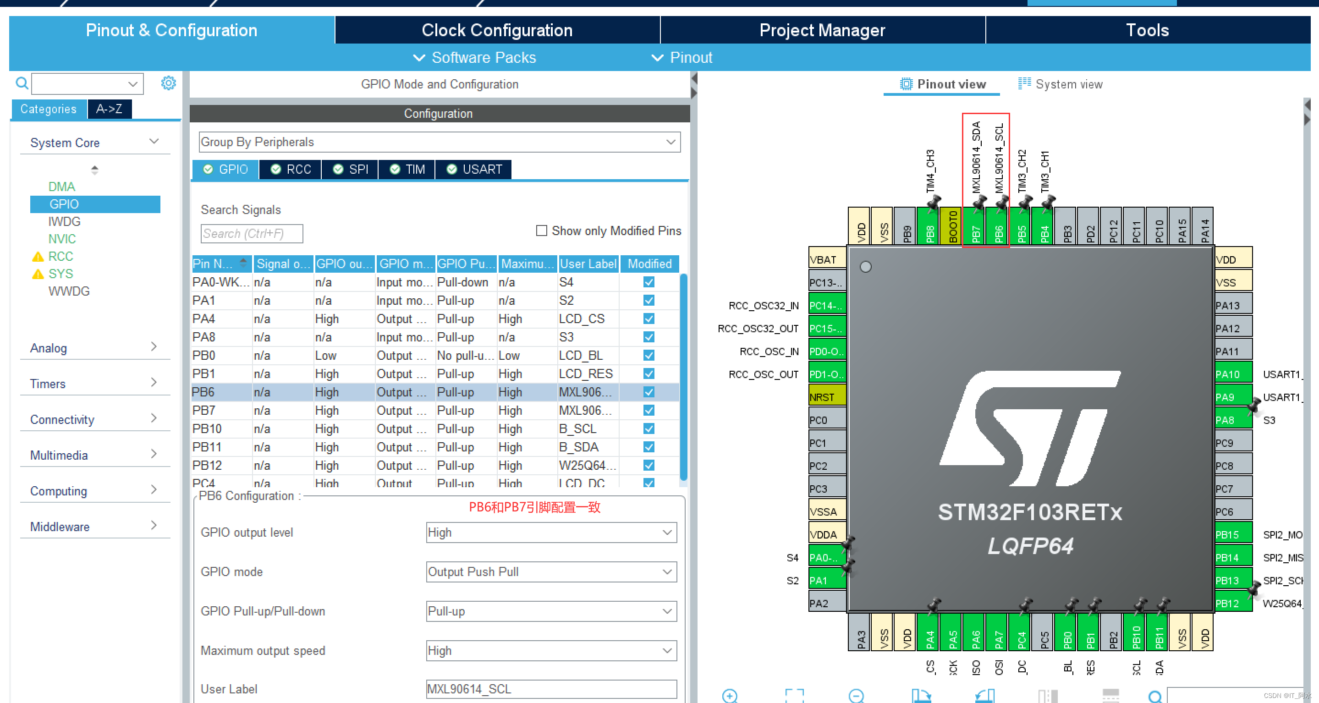The width and height of the screenshot is (1319, 703).
Task: Toggle Modified checkbox in PB10 row
Action: coord(649,428)
